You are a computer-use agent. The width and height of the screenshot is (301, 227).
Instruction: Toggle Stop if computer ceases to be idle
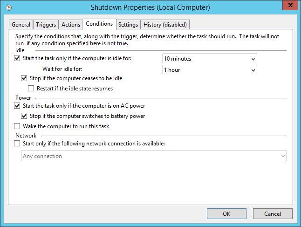(x=25, y=78)
